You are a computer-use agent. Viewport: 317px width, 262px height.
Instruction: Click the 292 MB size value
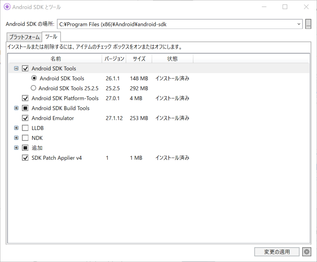click(x=139, y=88)
